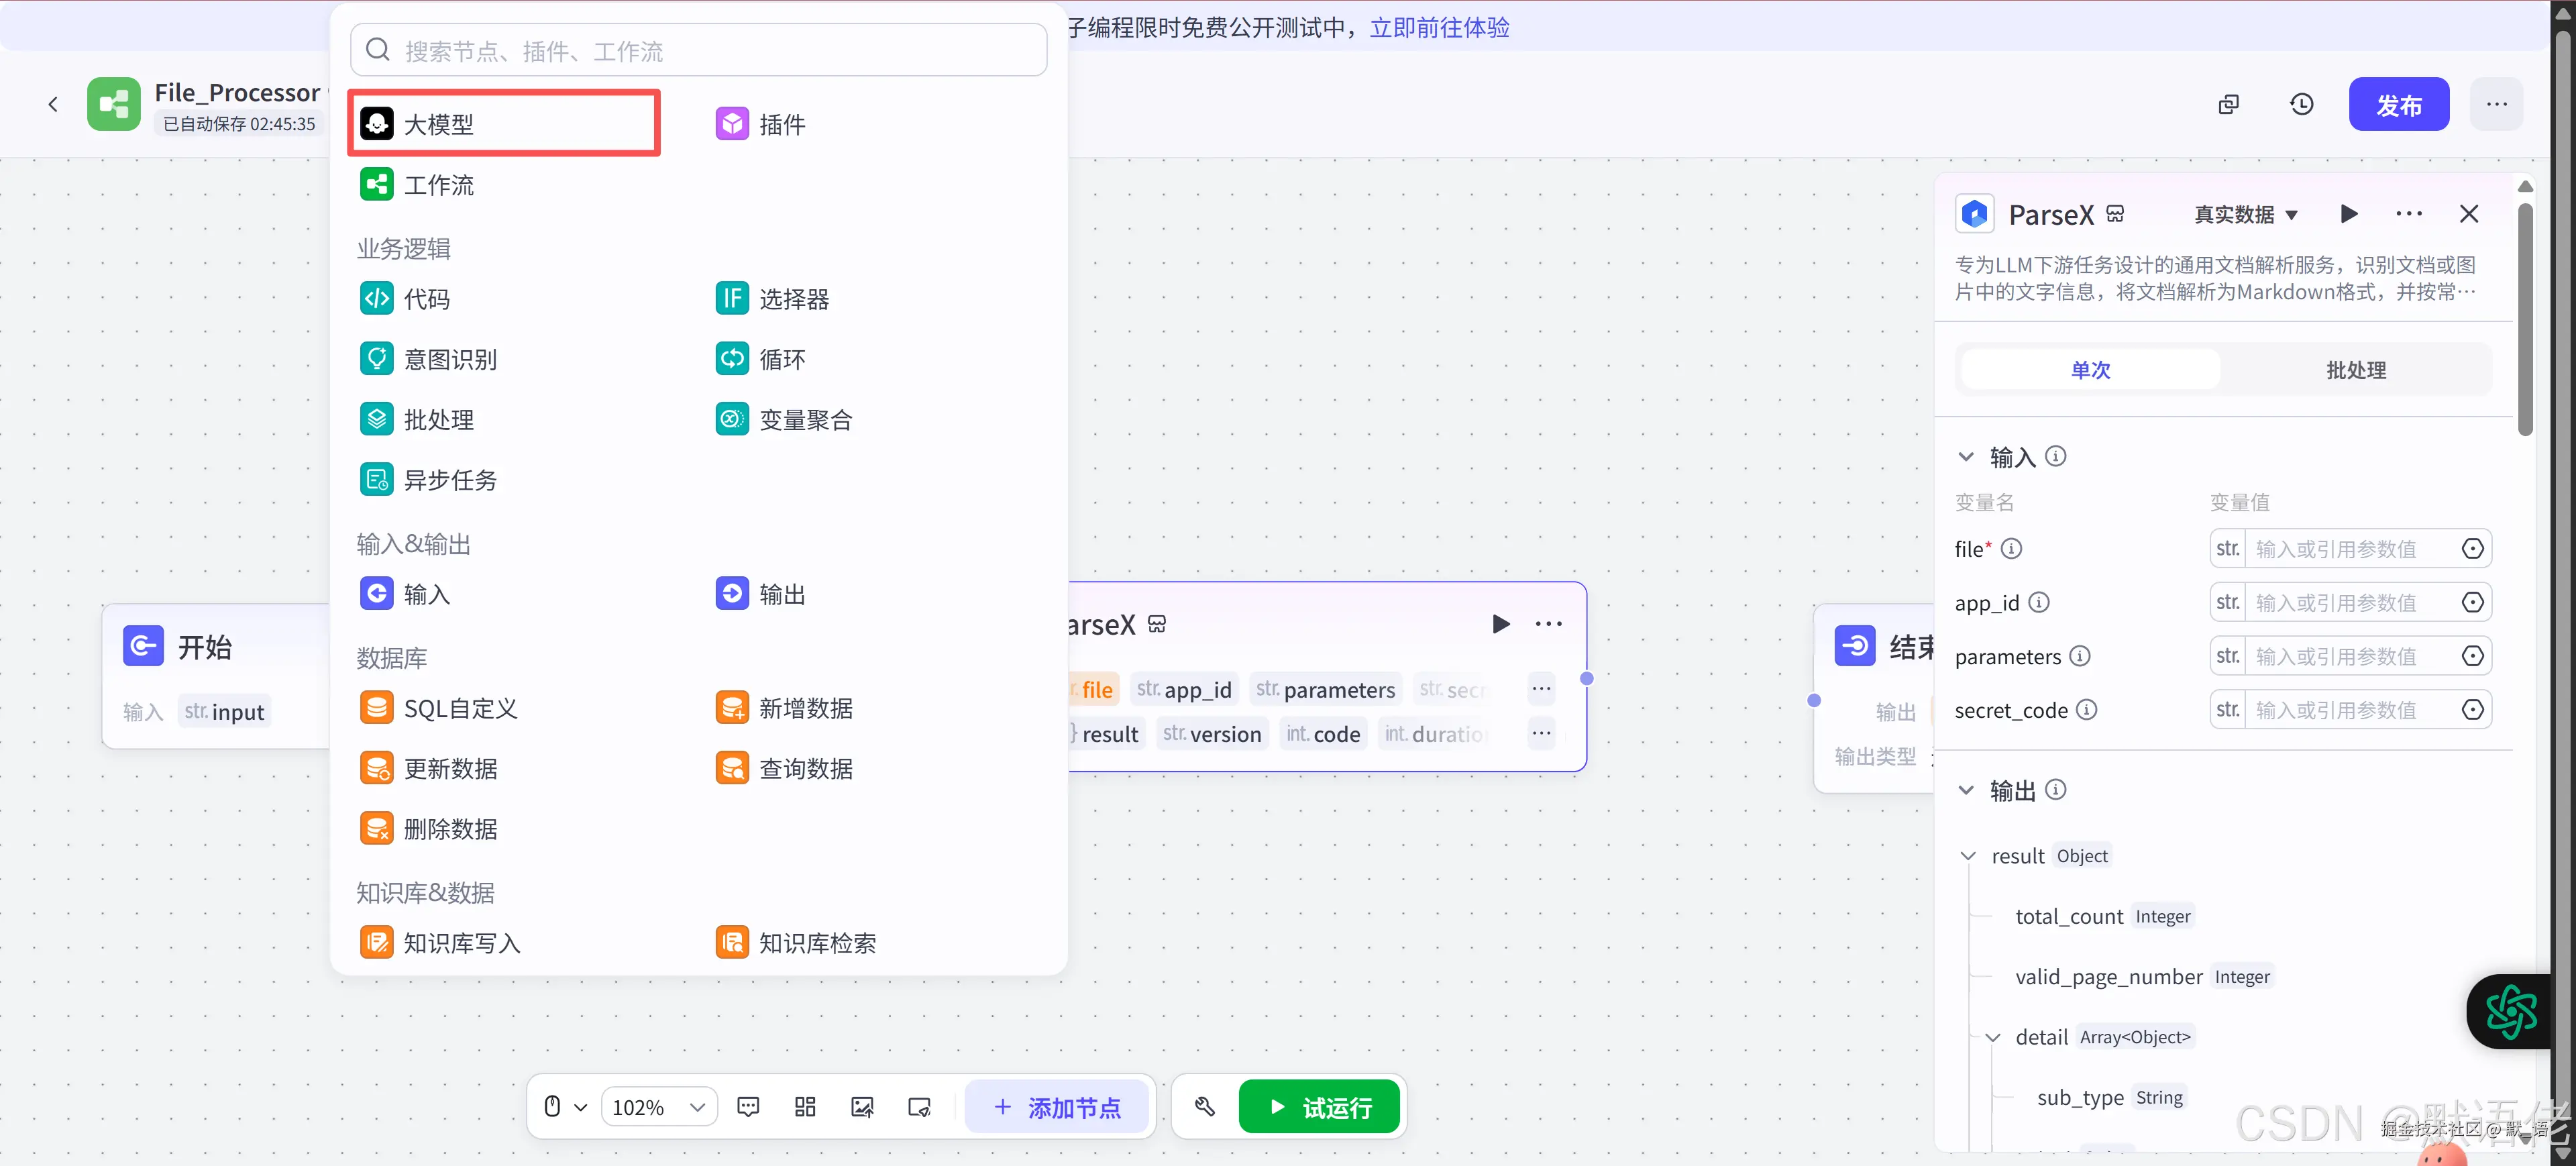
Task: Open version history with the clock icon
Action: (2302, 104)
